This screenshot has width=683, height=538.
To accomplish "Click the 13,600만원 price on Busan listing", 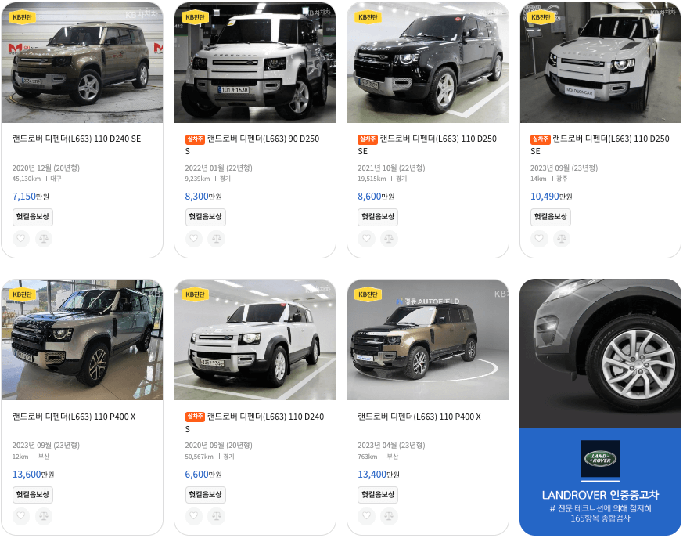I will click(33, 475).
